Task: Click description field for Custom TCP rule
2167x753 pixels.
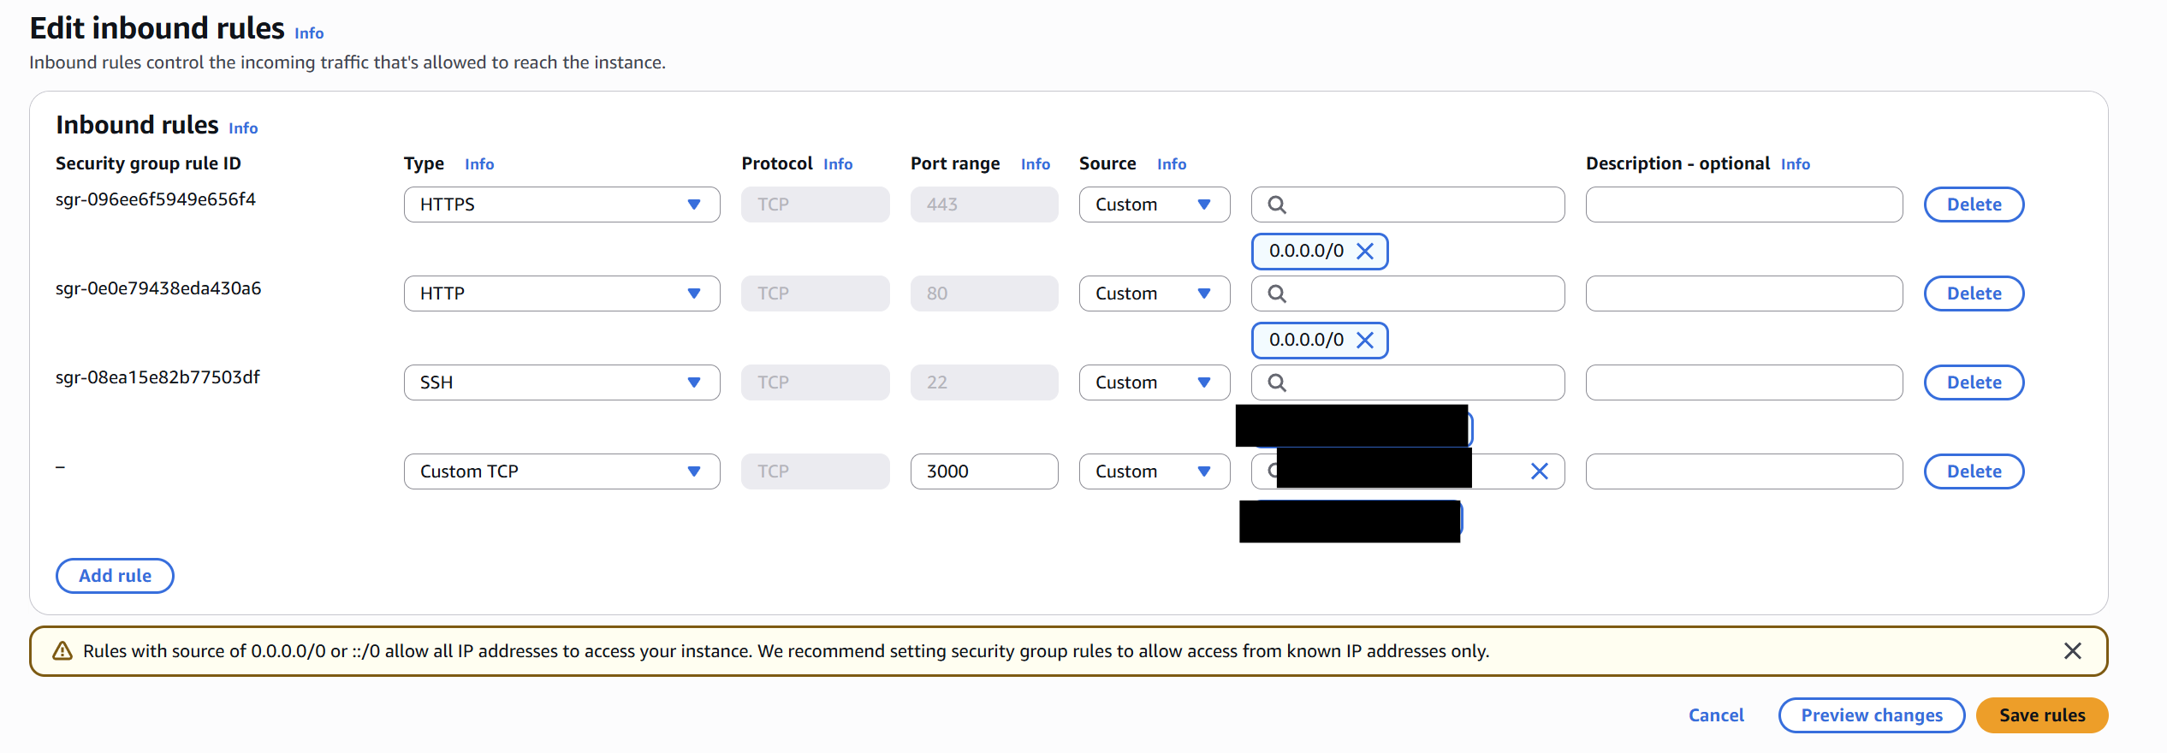Action: click(x=1744, y=471)
